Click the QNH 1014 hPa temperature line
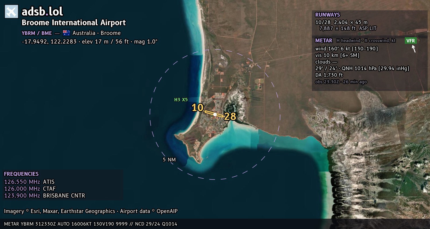Viewport: 430px width, 229px height. [362, 68]
